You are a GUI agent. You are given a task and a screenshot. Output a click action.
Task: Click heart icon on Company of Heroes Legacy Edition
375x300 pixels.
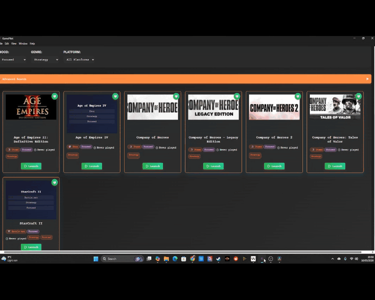pos(236,96)
